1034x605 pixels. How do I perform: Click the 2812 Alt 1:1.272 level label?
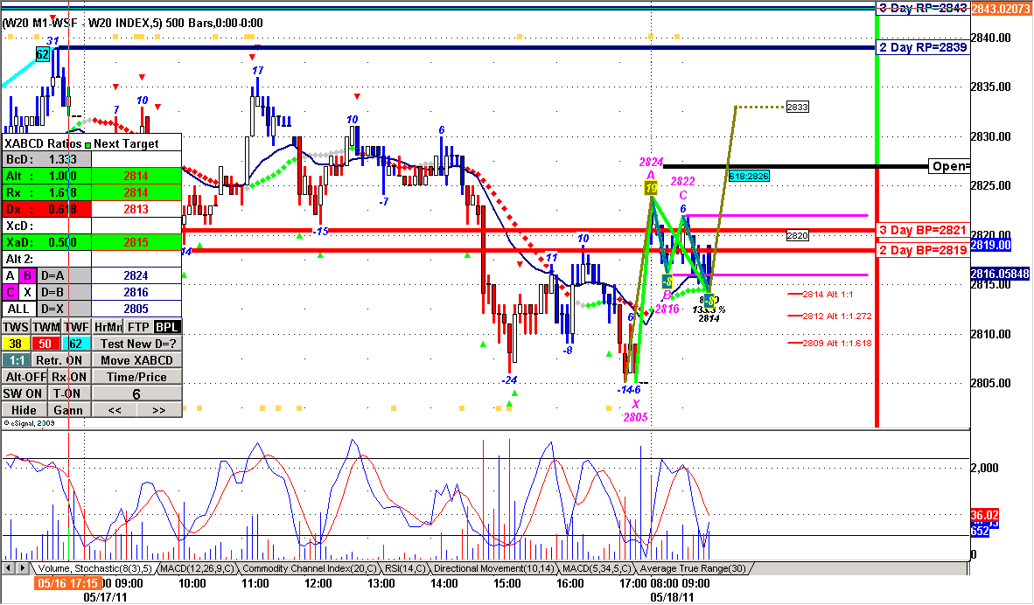(x=837, y=316)
